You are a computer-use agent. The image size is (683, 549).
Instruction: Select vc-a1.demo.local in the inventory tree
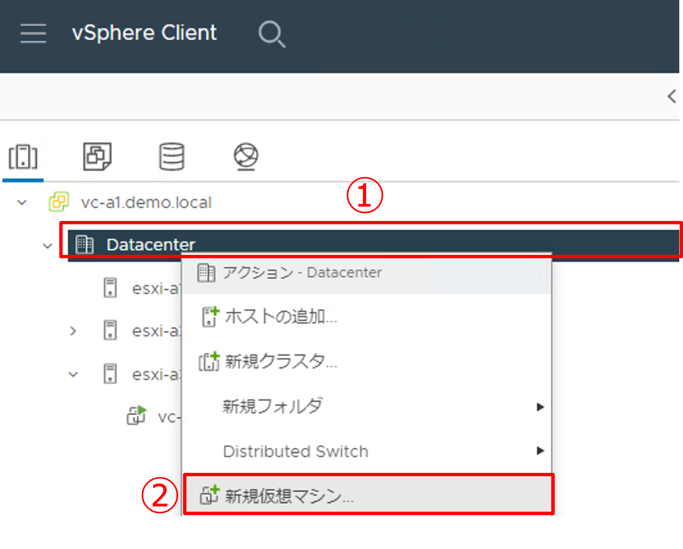pos(146,203)
